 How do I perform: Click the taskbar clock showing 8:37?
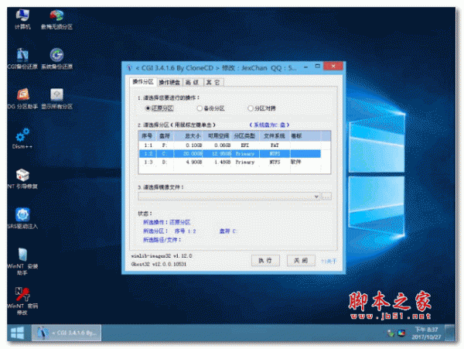click(426, 333)
